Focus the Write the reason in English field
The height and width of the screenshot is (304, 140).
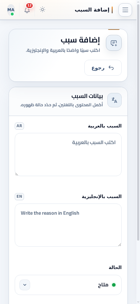[x=68, y=225]
